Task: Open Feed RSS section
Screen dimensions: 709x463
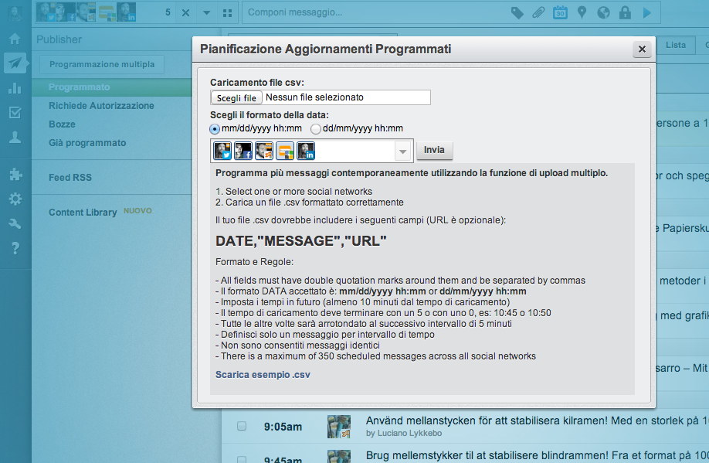Action: 70,178
